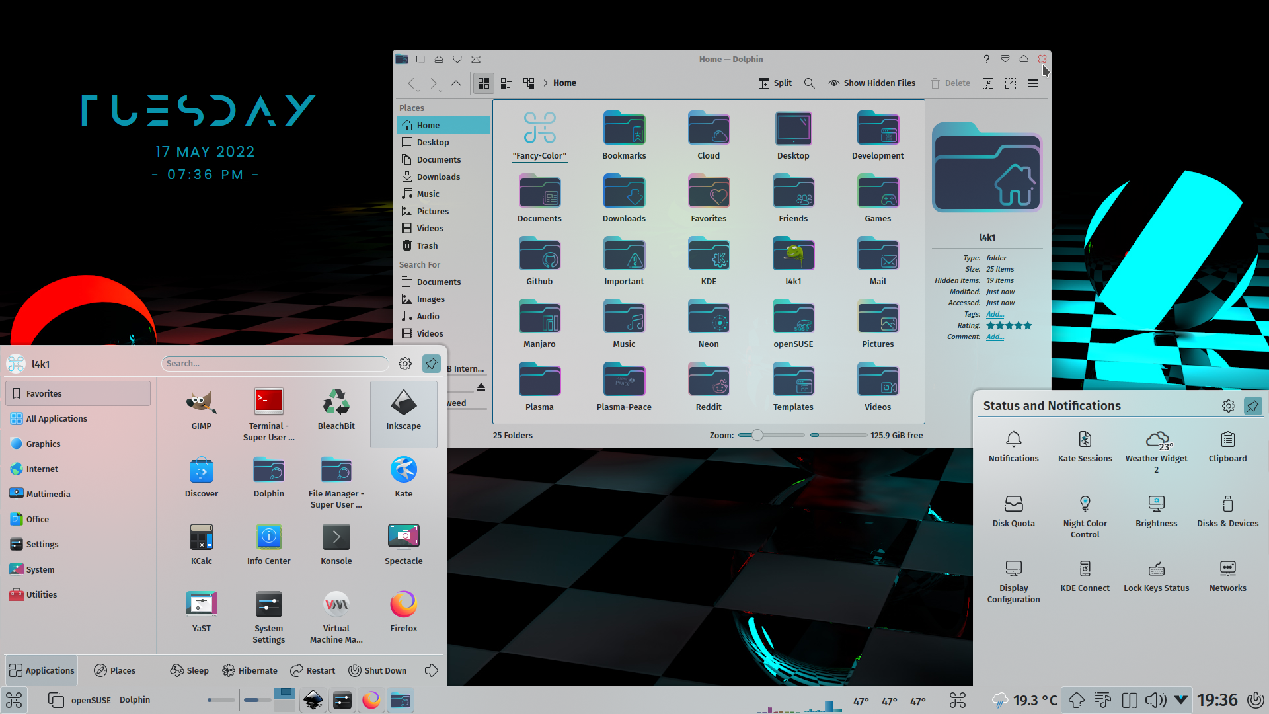Open Status and Notifications configure icon
1269x714 pixels.
(1228, 406)
